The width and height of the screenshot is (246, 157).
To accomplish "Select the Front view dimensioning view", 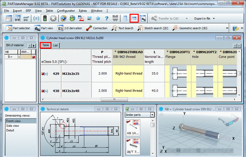I will pos(13,121).
